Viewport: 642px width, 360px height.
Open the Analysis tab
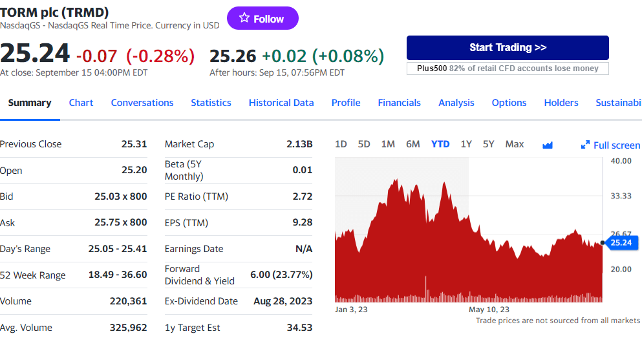456,103
